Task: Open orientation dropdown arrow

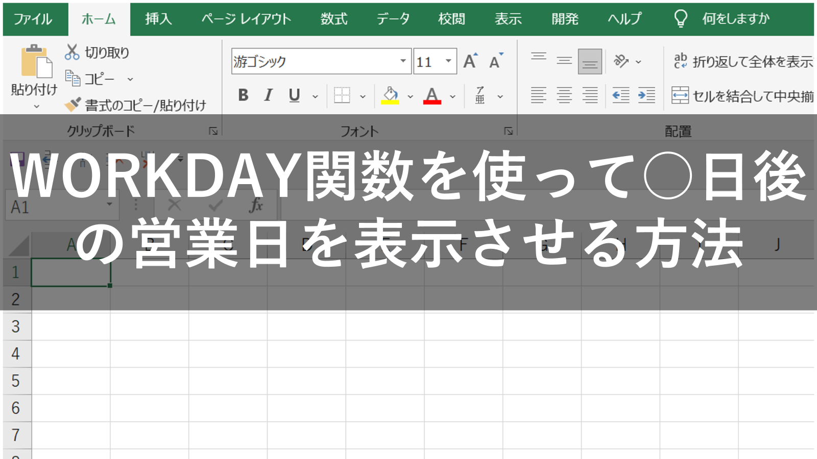Action: tap(638, 62)
